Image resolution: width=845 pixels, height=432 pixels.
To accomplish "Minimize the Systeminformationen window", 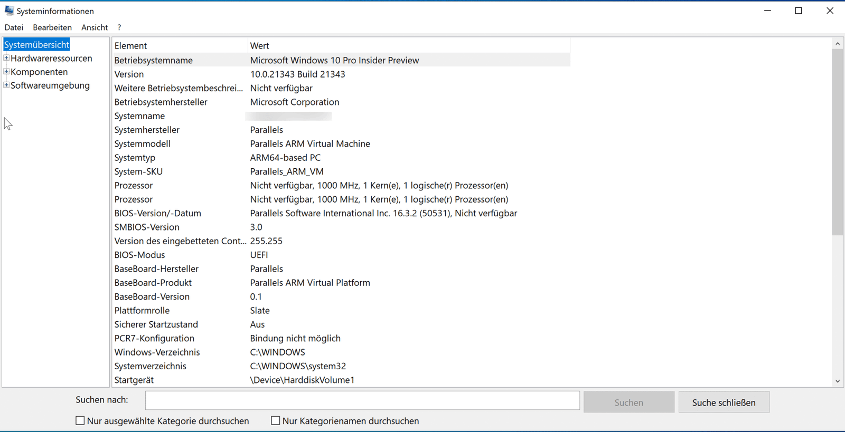I will tap(768, 11).
